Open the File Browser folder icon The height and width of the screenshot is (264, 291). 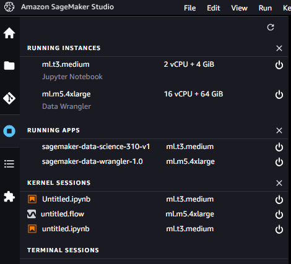(x=9, y=66)
